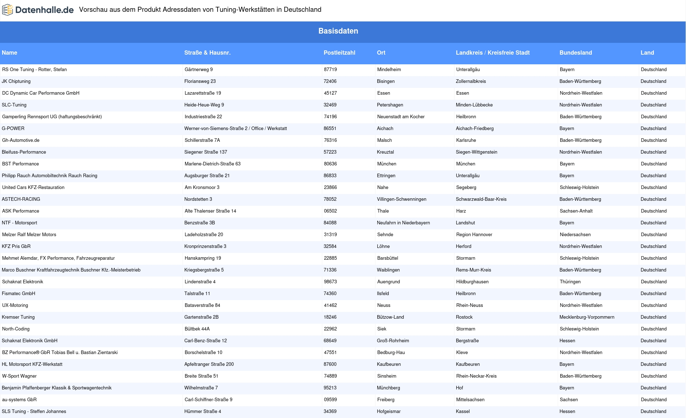Screen dimensions: 686x418
Task: Select state Mecklenburg-Vorpommern
Action: tap(587, 317)
